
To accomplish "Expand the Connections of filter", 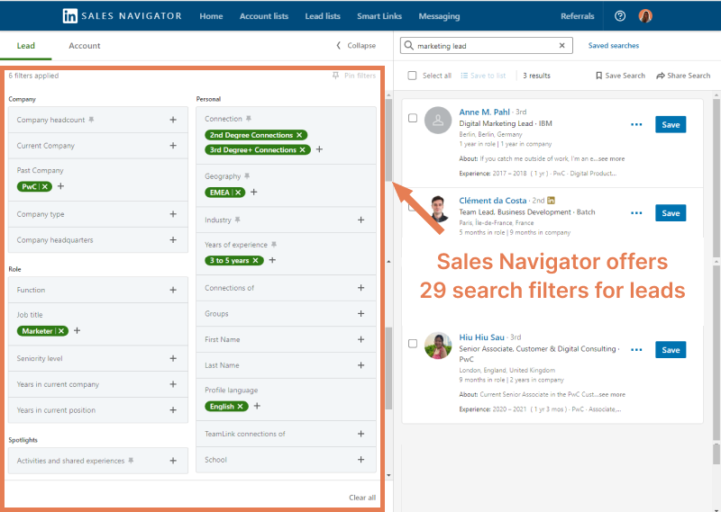I will [361, 288].
